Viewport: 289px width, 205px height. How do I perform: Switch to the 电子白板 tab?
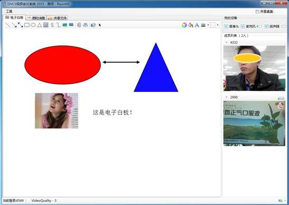point(14,17)
